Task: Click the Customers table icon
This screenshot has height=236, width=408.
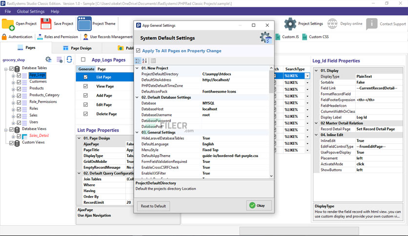Action: pyautogui.click(x=24, y=82)
